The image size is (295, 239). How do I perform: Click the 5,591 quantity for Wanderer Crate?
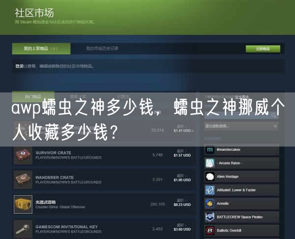tap(157, 179)
